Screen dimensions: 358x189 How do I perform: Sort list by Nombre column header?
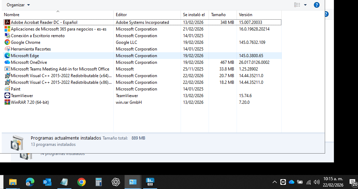coord(12,15)
